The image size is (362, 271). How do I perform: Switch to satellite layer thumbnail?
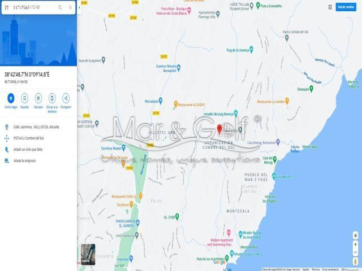[x=88, y=255]
